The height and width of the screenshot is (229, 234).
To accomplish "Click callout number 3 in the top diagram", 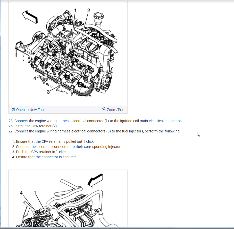I will coord(48,92).
